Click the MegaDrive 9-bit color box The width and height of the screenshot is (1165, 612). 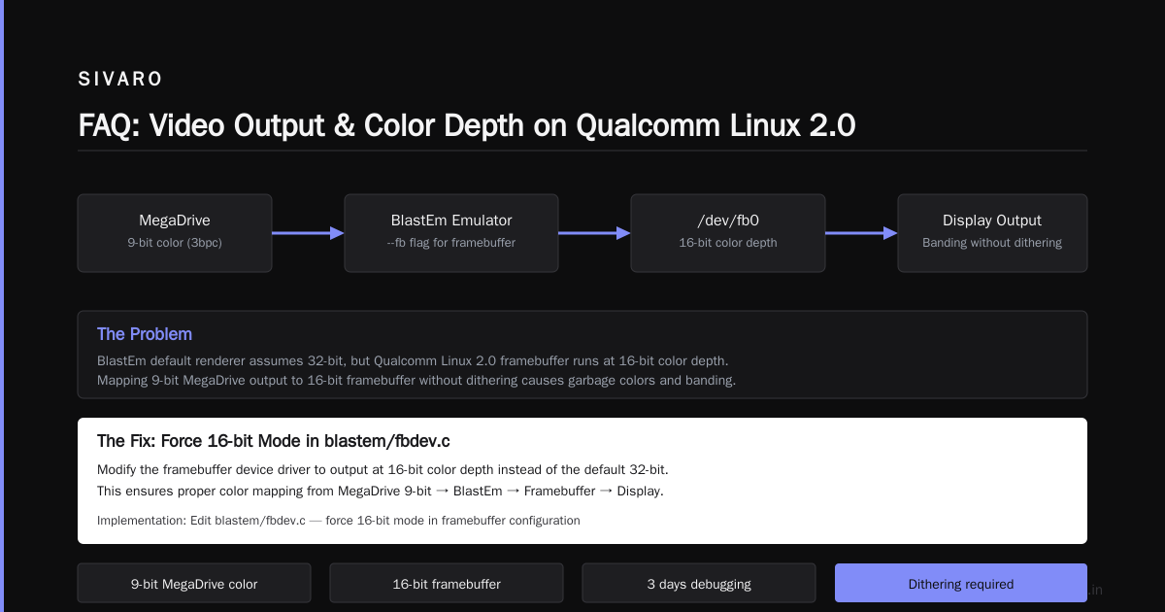coord(175,233)
